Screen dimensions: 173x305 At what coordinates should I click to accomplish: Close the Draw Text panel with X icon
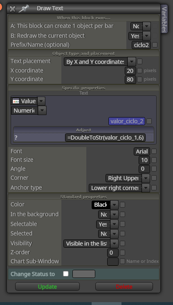(x=13, y=9)
